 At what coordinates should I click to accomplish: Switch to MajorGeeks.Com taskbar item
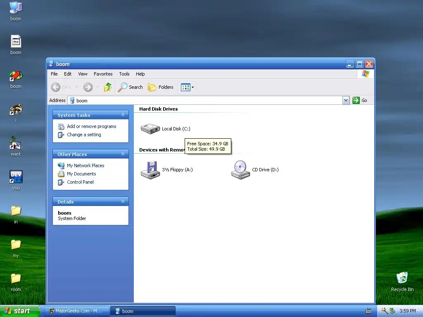click(77, 311)
